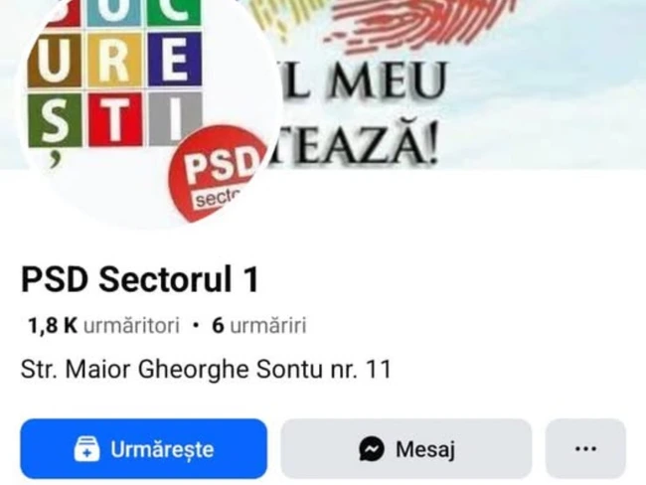
Task: Click the Messenger icon in Mesaj button
Action: (x=372, y=449)
